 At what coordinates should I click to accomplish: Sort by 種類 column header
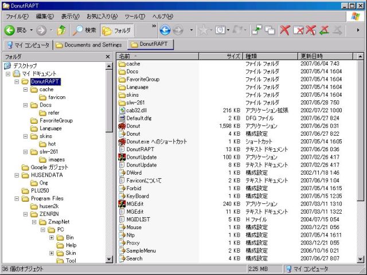[x=270, y=56]
